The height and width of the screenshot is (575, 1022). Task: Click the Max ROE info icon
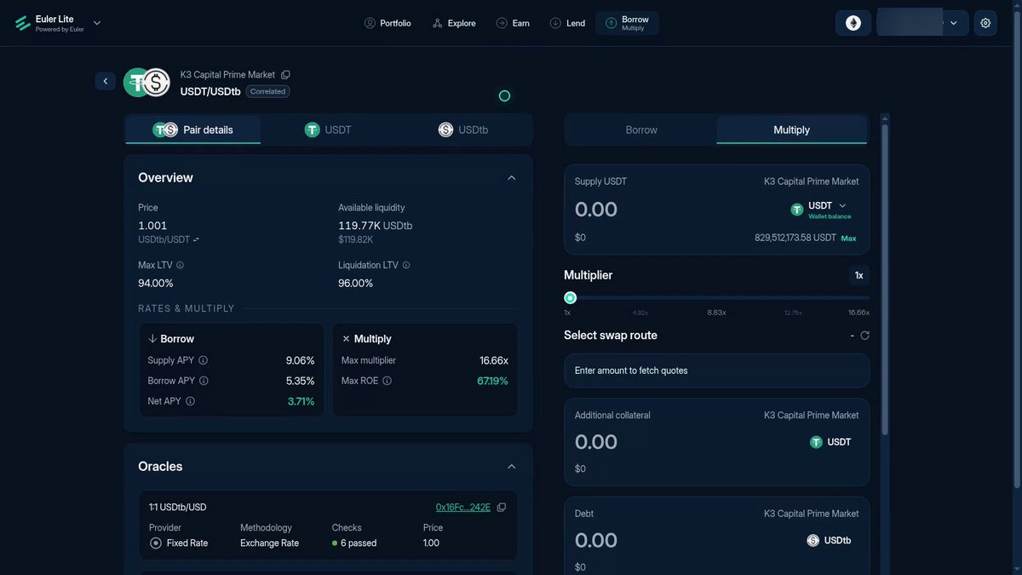[387, 381]
